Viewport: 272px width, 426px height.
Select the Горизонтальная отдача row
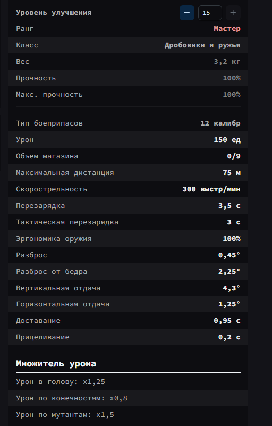point(128,304)
